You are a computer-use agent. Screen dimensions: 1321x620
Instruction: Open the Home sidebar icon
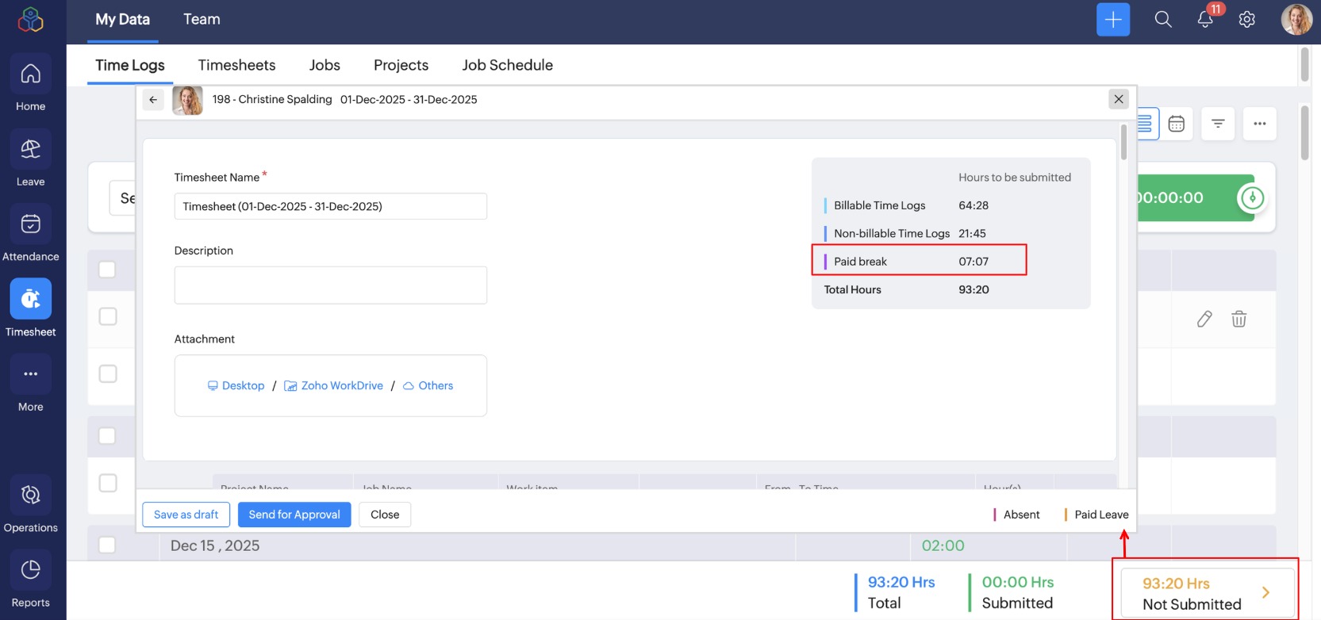point(31,75)
